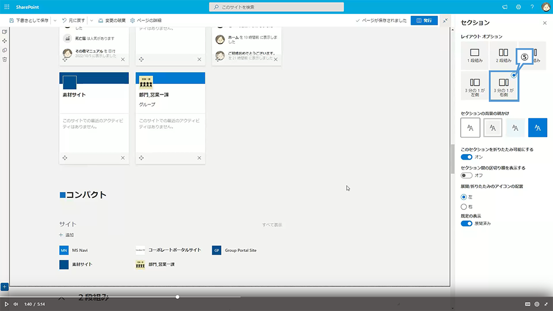Viewport: 553px width, 311px height.
Task: Pick the 3分の1が左側 layout option
Action: click(x=474, y=86)
